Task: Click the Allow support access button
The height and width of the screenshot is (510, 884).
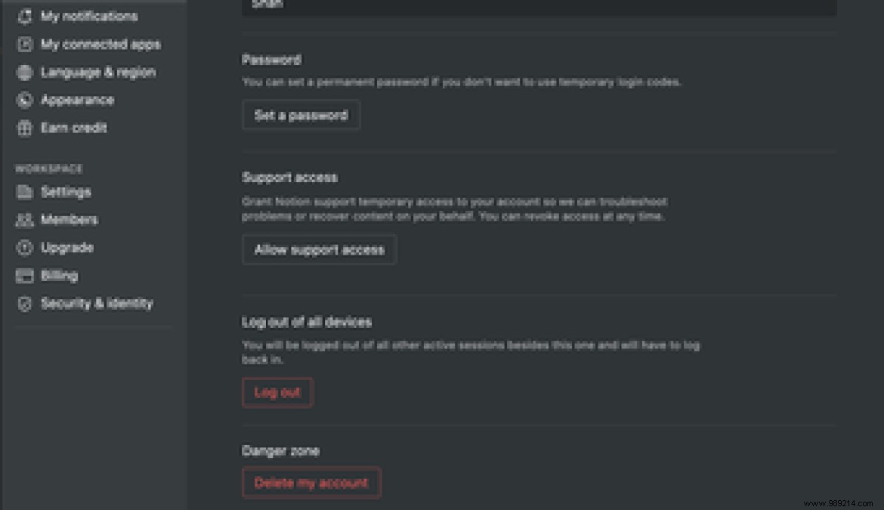Action: tap(319, 250)
